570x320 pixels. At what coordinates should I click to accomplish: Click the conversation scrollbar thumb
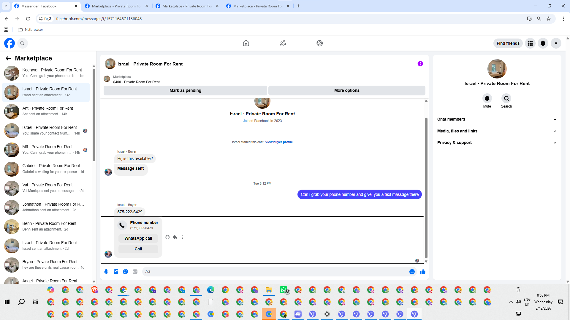click(426, 188)
